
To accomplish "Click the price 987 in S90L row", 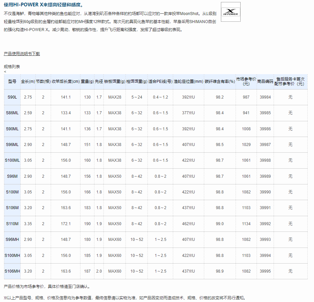I will (x=246, y=97).
